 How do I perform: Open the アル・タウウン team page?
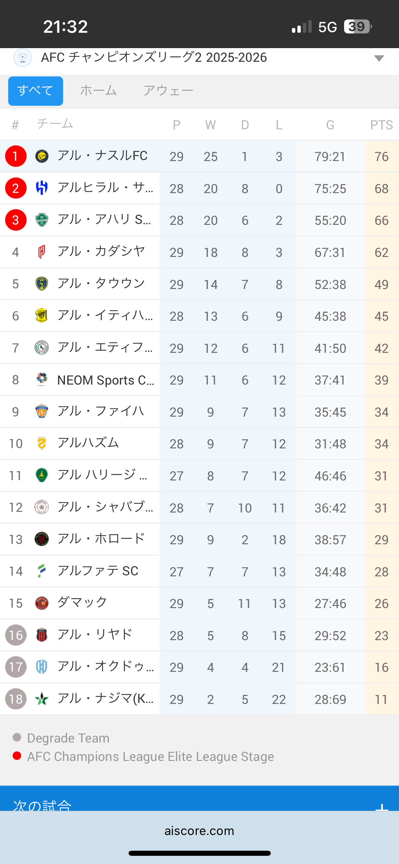(101, 284)
